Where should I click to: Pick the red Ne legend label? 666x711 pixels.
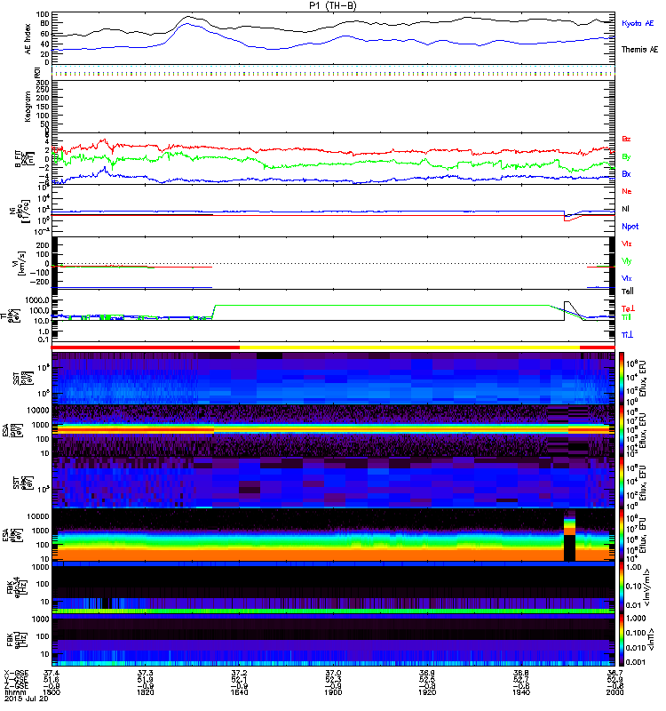[x=627, y=191]
